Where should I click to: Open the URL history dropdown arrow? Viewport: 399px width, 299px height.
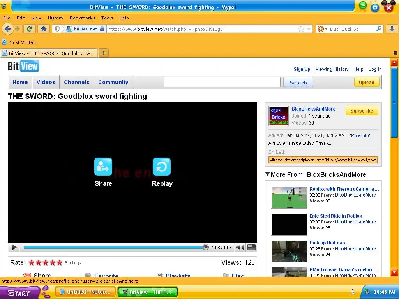click(309, 29)
